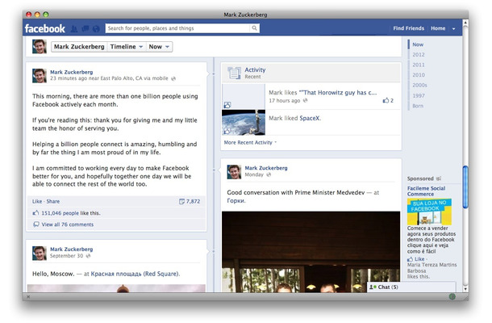Click the thumbs-up Like icon in the ad
This screenshot has height=323, width=492.
click(410, 259)
